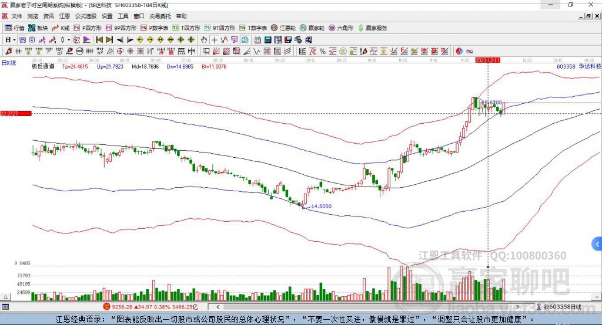Jump to first bar with skip-back arrow

[x=99, y=40]
